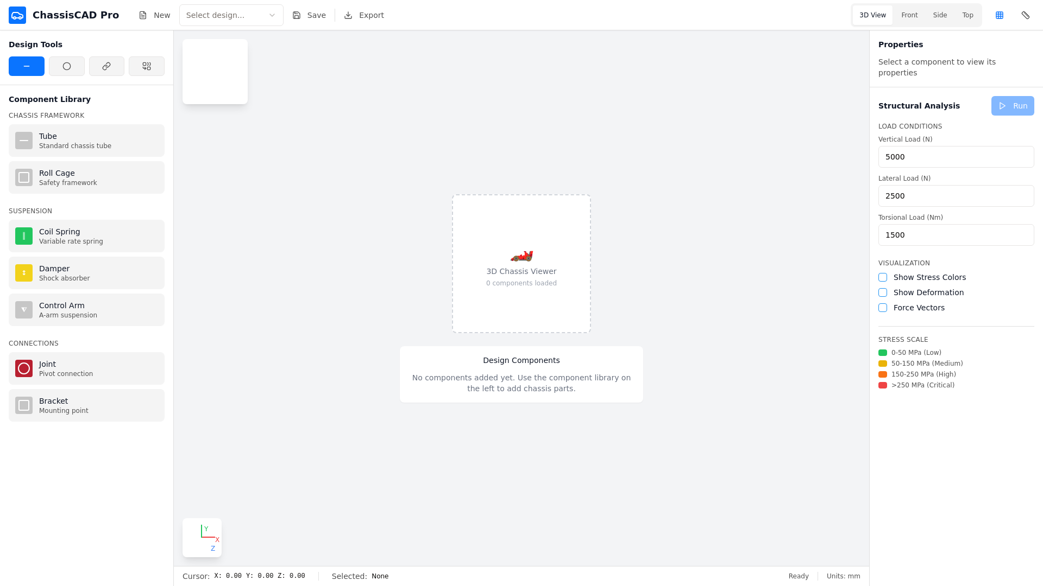
Task: Click the Units: mm status entry
Action: pyautogui.click(x=844, y=576)
